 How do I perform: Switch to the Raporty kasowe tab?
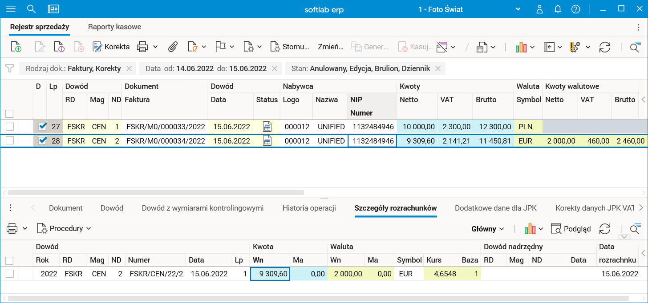(114, 27)
